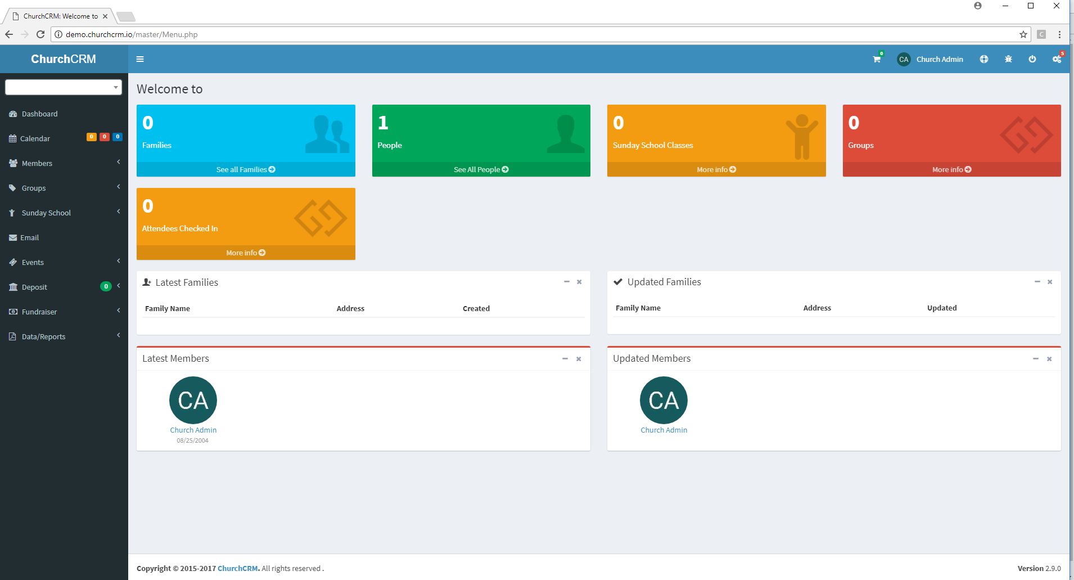The image size is (1074, 580).
Task: Open the Sunday School sidebar menu
Action: tap(64, 213)
